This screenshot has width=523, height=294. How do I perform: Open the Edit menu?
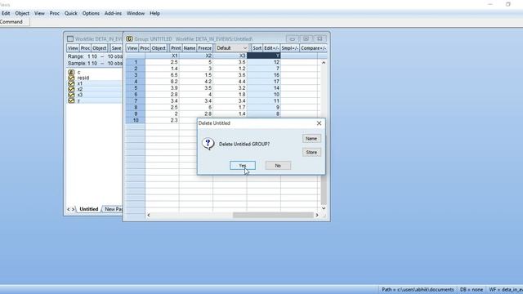[6, 13]
